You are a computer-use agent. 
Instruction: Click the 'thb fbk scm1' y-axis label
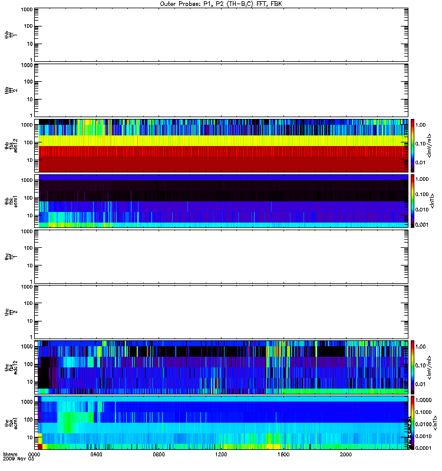[x=11, y=201]
